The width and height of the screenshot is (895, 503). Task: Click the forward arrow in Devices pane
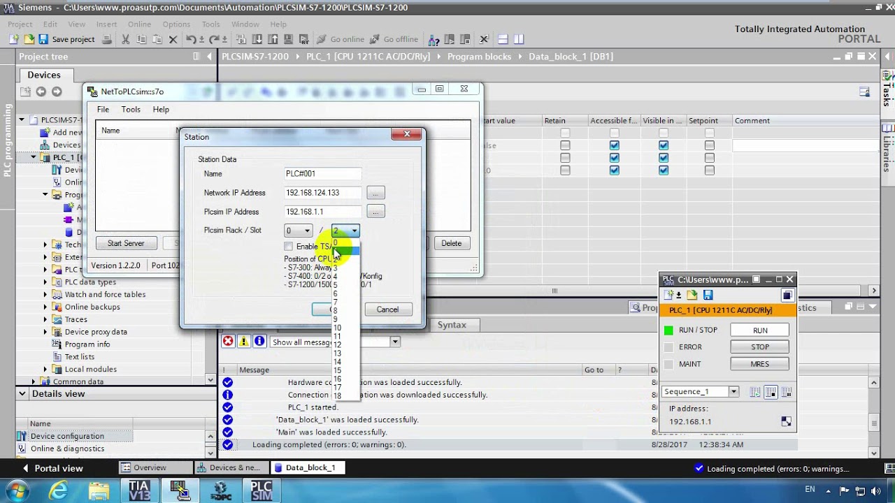(x=57, y=92)
